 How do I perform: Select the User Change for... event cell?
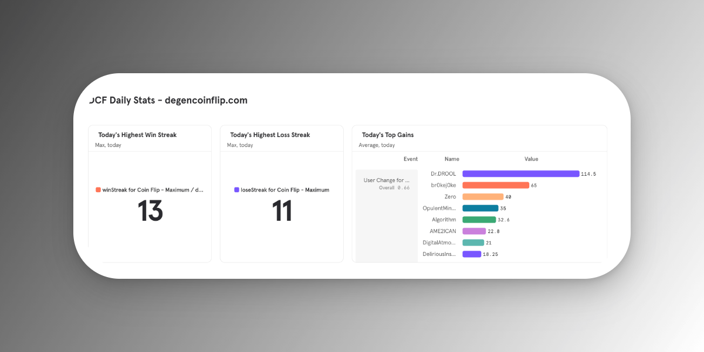tap(387, 180)
